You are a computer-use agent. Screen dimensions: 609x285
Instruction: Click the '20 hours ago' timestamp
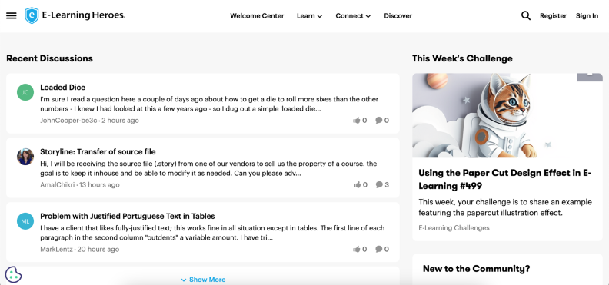pos(98,249)
